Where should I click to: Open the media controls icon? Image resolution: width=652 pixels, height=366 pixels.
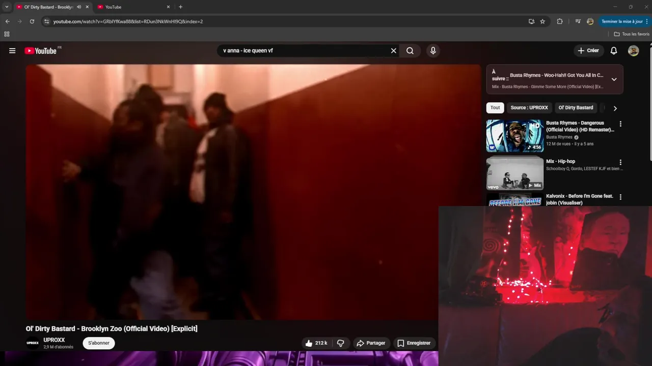click(x=578, y=21)
